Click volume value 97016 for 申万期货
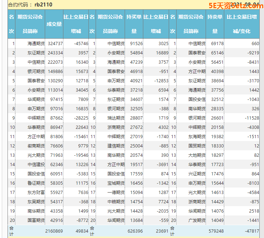264x238 pixels. point(56,109)
